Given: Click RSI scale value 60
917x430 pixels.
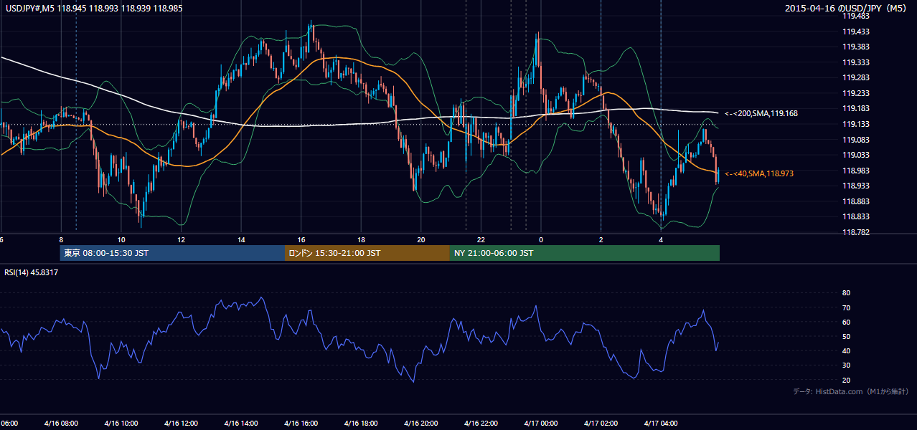Looking at the screenshot, I should pyautogui.click(x=846, y=322).
